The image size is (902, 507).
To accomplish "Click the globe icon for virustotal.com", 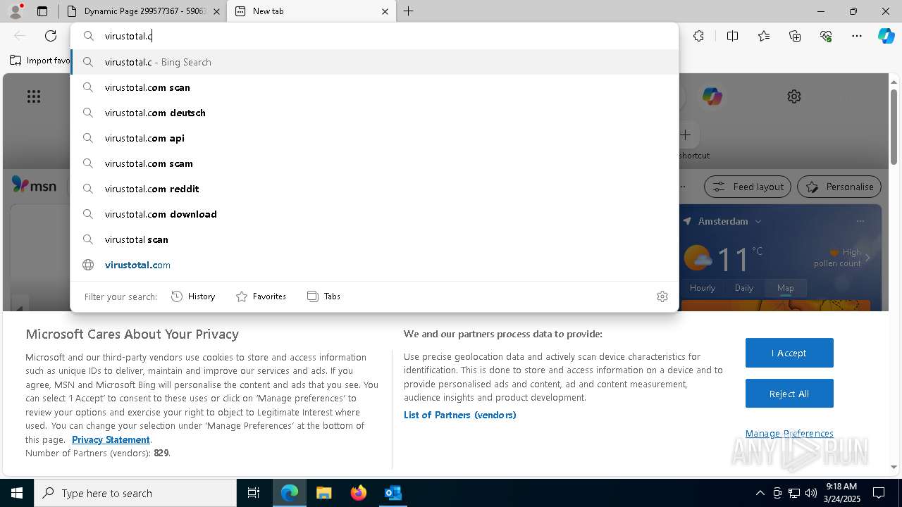I will (88, 265).
